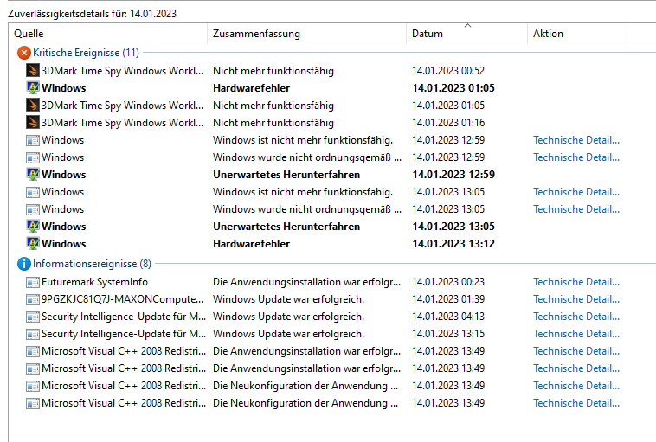Click the Futuremark SystemInfo row icon

(33, 282)
